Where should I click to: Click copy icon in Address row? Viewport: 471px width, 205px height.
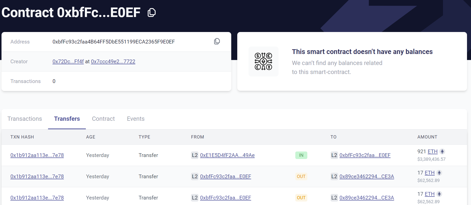217,41
